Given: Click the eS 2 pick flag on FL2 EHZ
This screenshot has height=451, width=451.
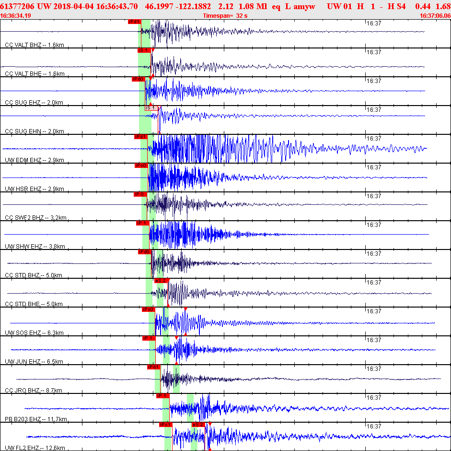Looking at the screenshot, I should tap(198, 425).
